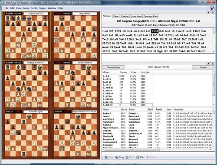Open the Help menu
The image size is (217, 165).
click(60, 8)
